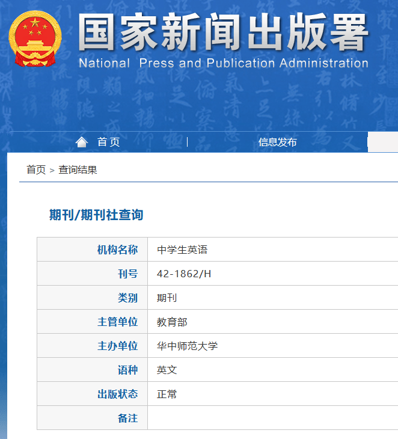This screenshot has height=439, width=398.
Task: Select the 期刊 category value
Action: pyautogui.click(x=167, y=298)
